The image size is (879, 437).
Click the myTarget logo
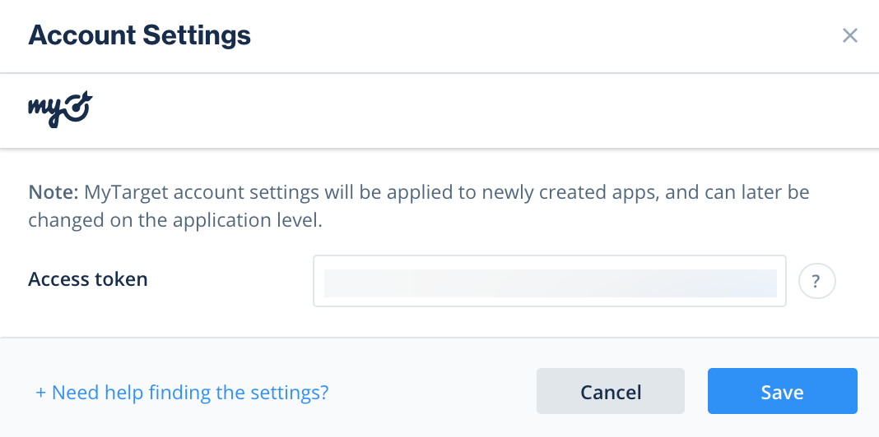pos(60,111)
